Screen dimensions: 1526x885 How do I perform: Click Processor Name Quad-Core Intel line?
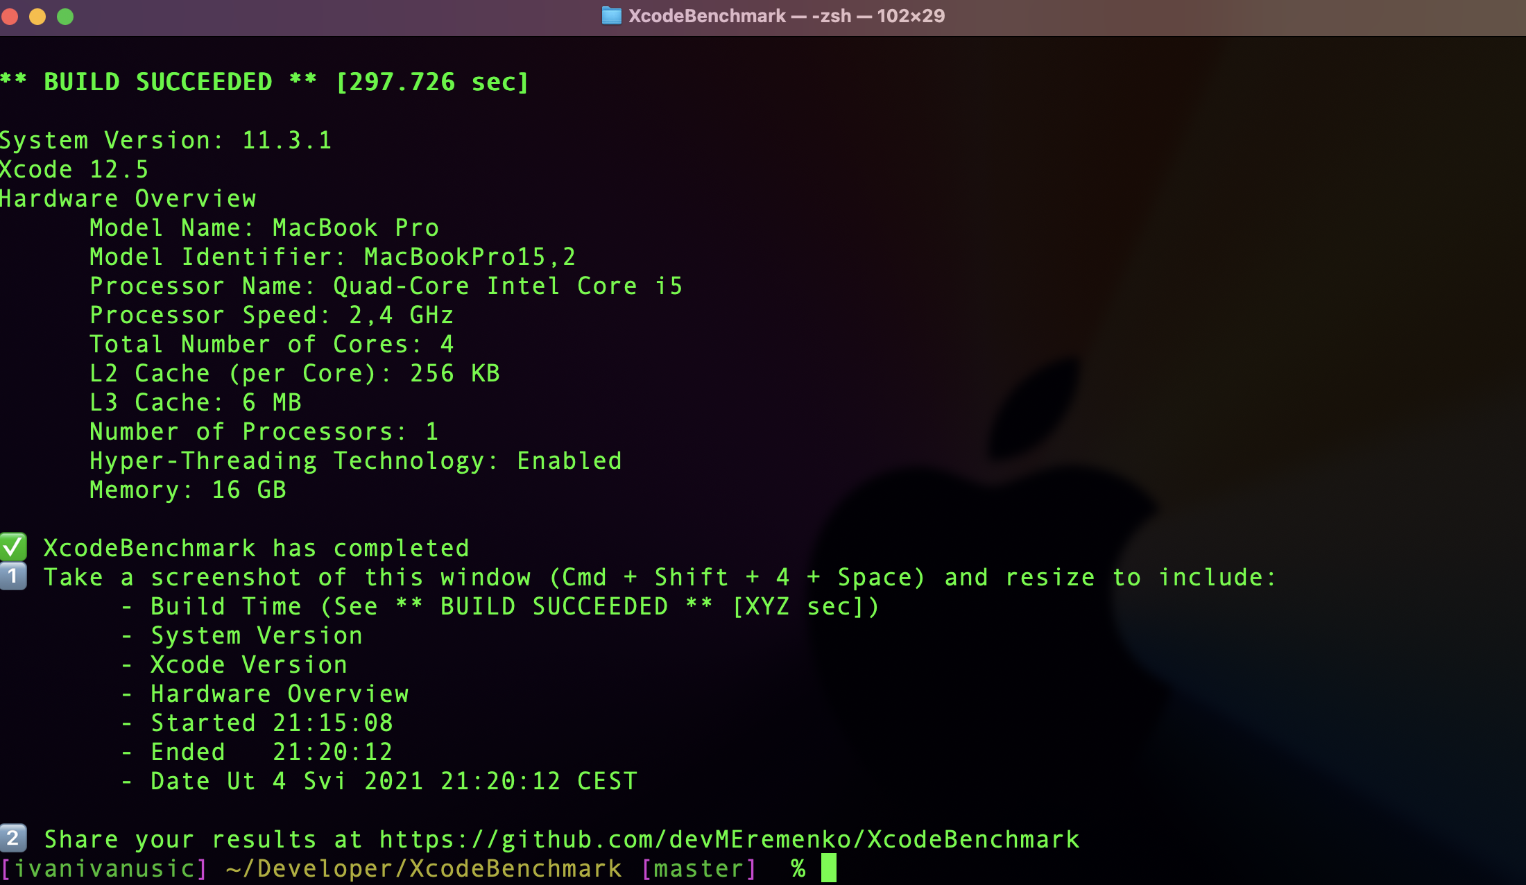[x=386, y=286]
